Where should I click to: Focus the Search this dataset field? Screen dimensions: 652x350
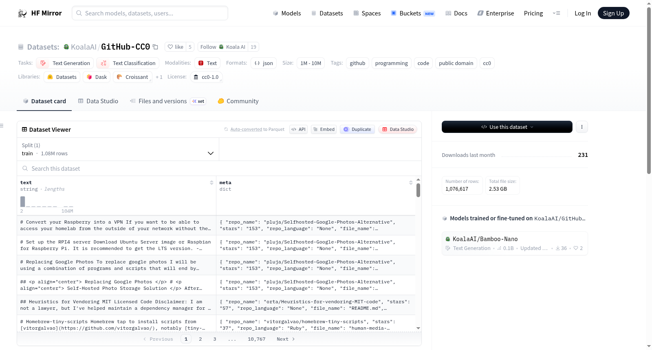pyautogui.click(x=219, y=168)
